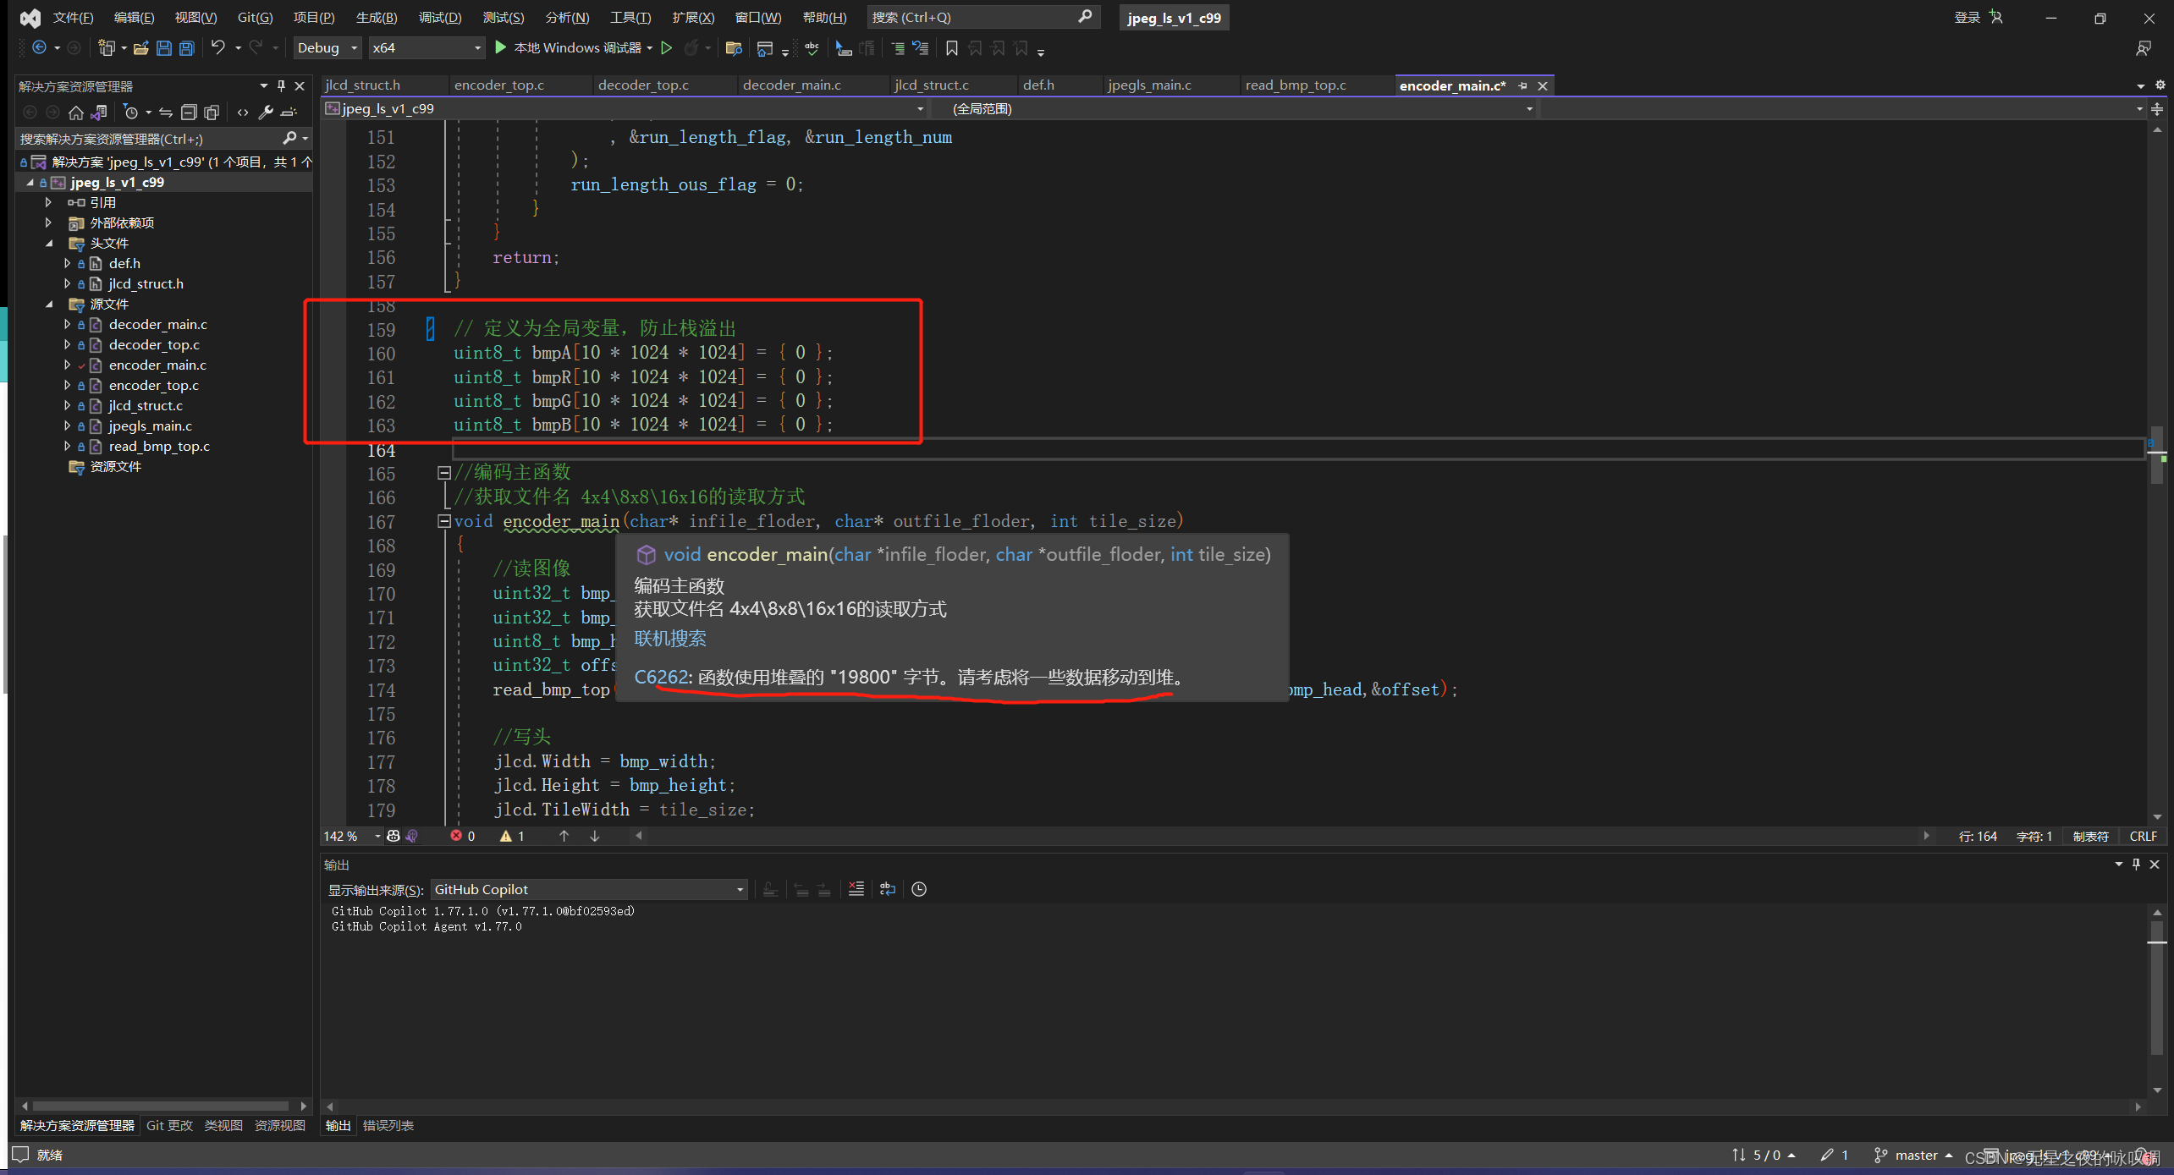
Task: Click the red error count indicator
Action: point(462,836)
